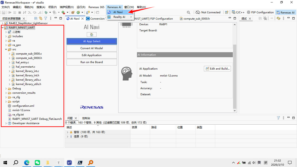Expand the 信息 group in Problems
The height and width of the screenshot is (167, 297).
67,136
